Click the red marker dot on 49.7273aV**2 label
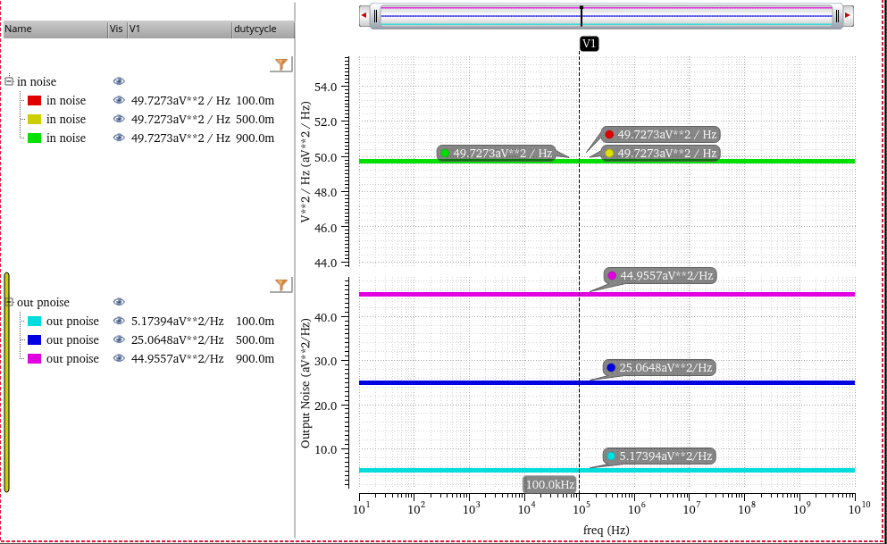 (609, 135)
